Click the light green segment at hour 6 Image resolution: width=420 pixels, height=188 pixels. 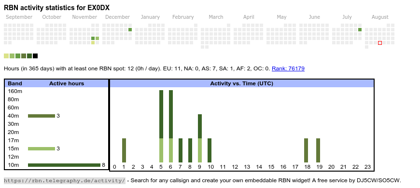pos(171,150)
